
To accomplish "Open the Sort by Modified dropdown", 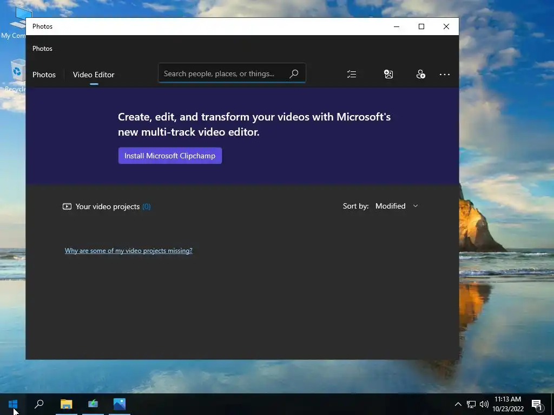I will [x=397, y=206].
